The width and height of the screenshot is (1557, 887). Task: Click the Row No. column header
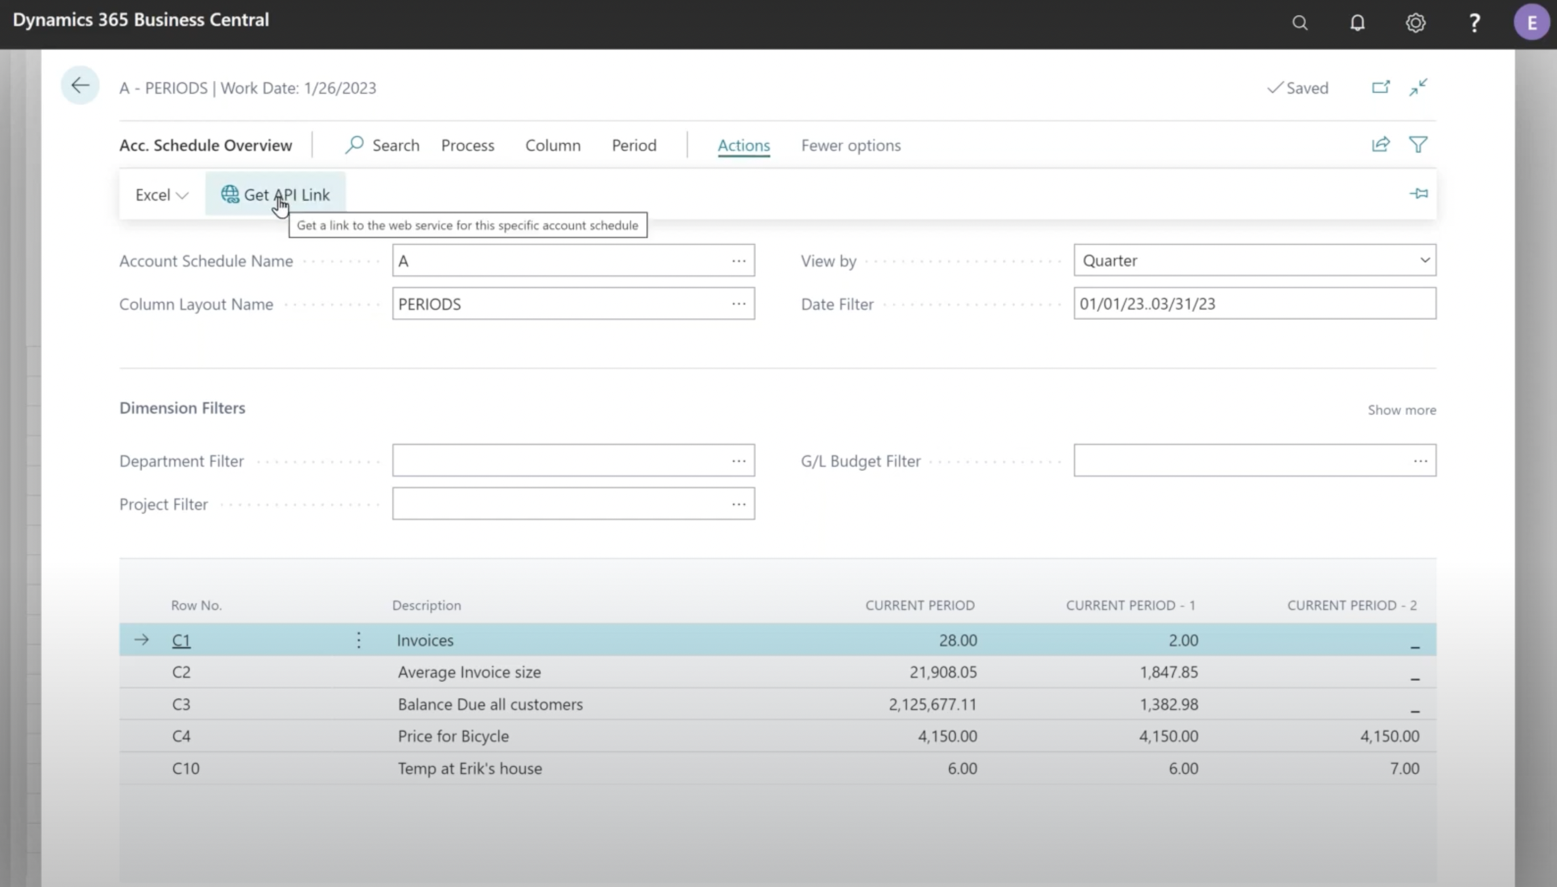tap(196, 606)
